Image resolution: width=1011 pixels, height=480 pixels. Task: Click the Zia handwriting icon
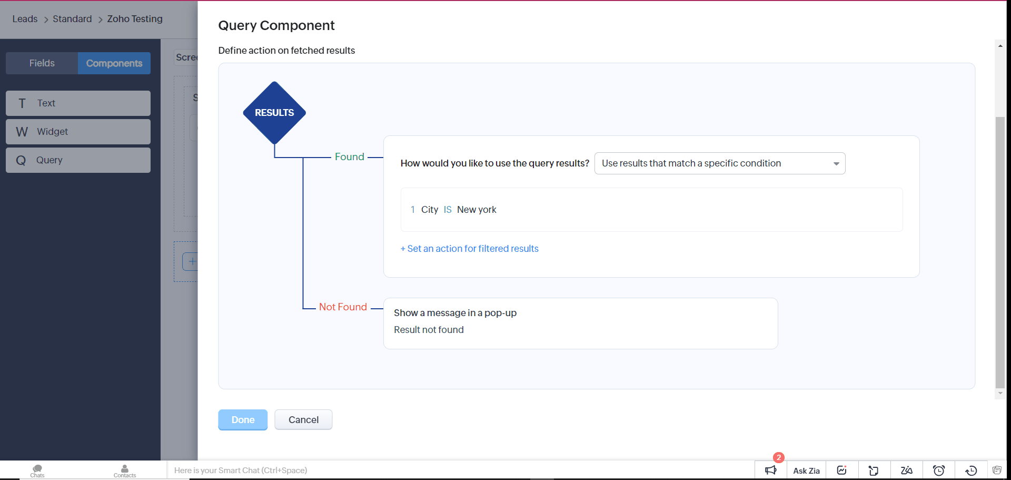tap(906, 470)
